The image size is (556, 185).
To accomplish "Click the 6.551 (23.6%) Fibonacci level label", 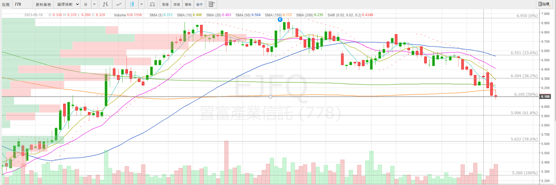I will coord(524,53).
